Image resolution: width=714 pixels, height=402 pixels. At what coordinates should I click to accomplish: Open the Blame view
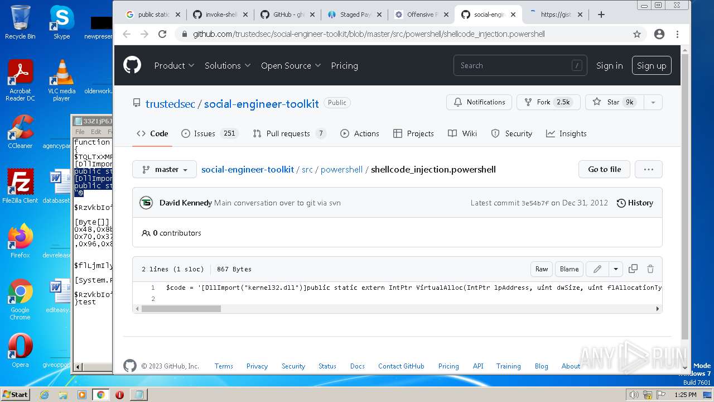pos(569,269)
